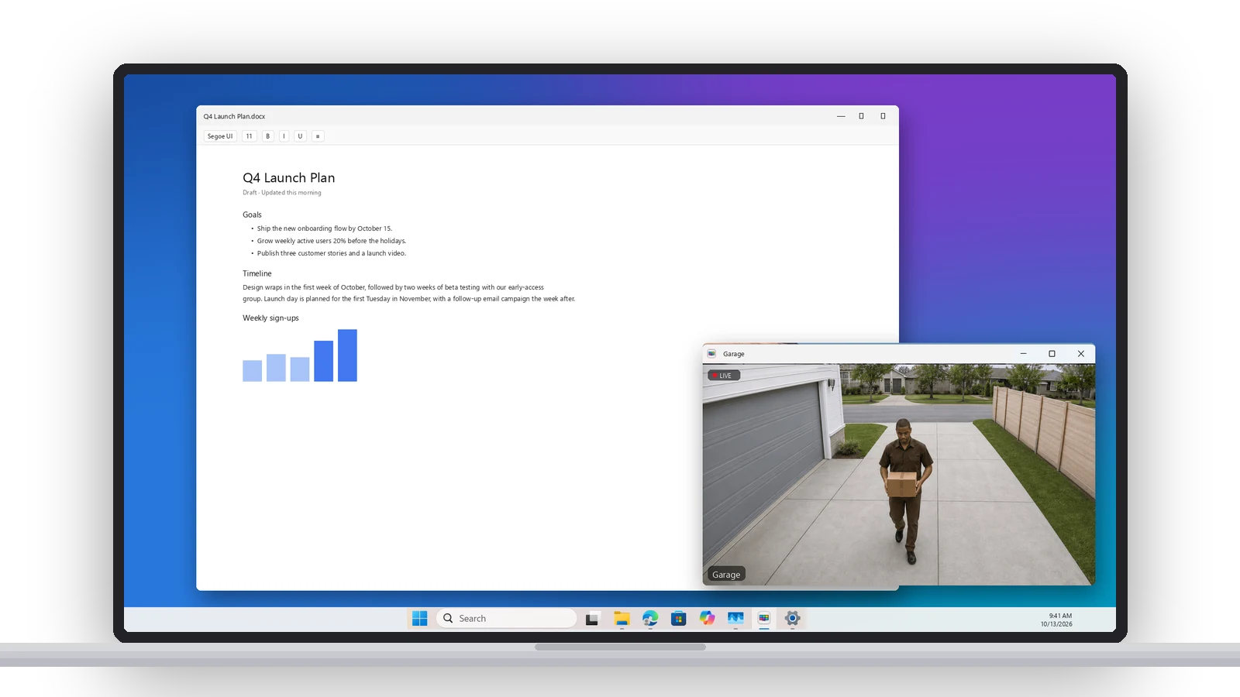This screenshot has width=1240, height=697.
Task: Toggle italic formatting in the document toolbar
Action: tap(284, 136)
